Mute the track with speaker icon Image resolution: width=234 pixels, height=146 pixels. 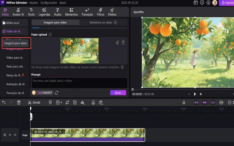15,135
